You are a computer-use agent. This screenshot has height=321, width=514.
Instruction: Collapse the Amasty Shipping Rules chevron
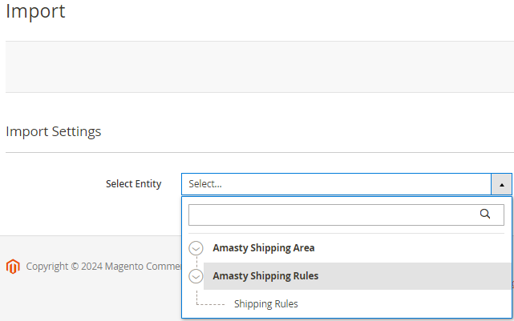196,276
